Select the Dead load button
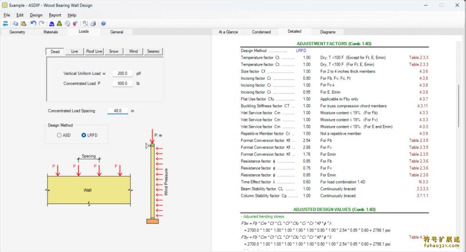Viewport: 466px width, 252px height. (55, 51)
